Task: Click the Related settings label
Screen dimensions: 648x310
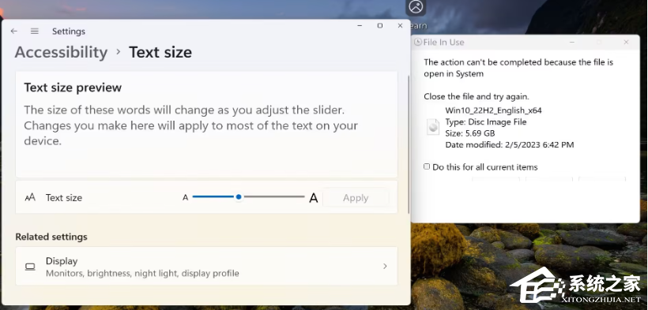Action: (x=51, y=237)
